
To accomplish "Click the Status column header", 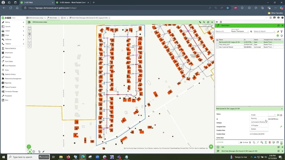I will (258, 39).
